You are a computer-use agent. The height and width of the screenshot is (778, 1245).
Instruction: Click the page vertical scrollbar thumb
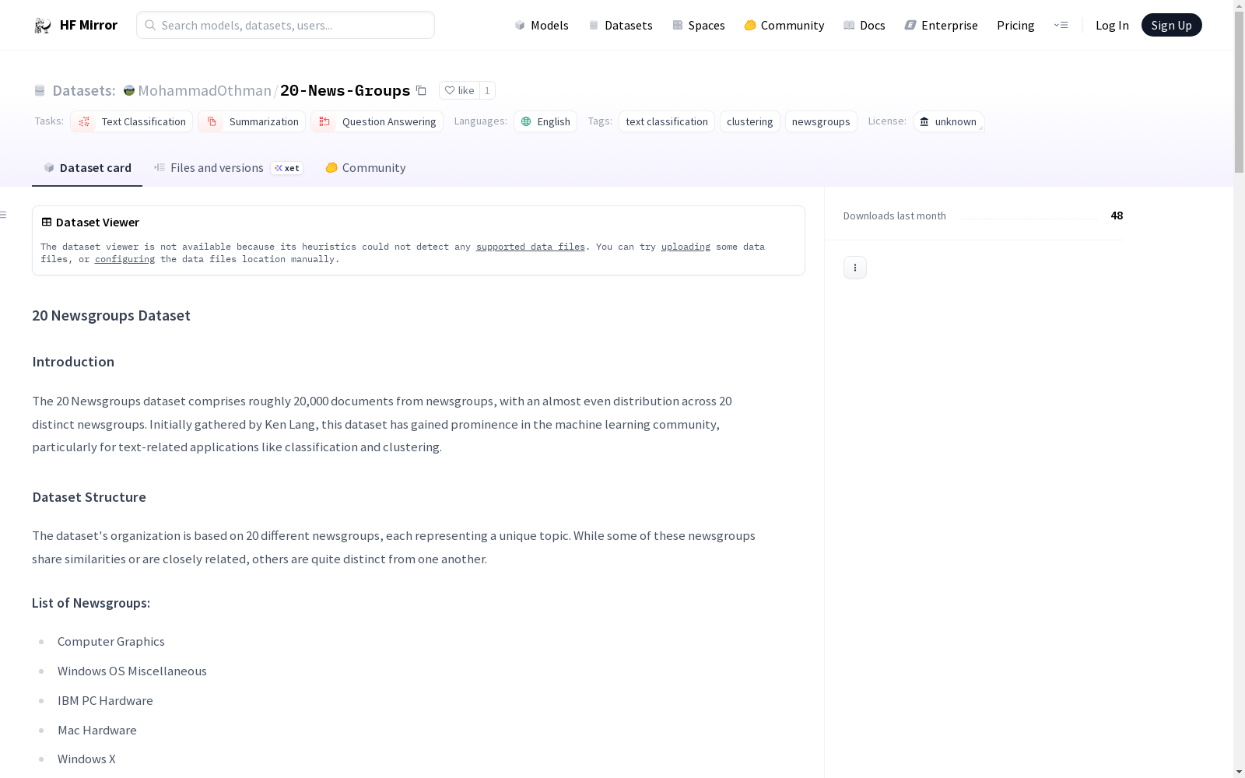click(1239, 93)
